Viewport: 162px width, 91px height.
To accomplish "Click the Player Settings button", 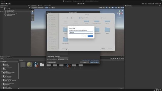I will coord(52,62).
